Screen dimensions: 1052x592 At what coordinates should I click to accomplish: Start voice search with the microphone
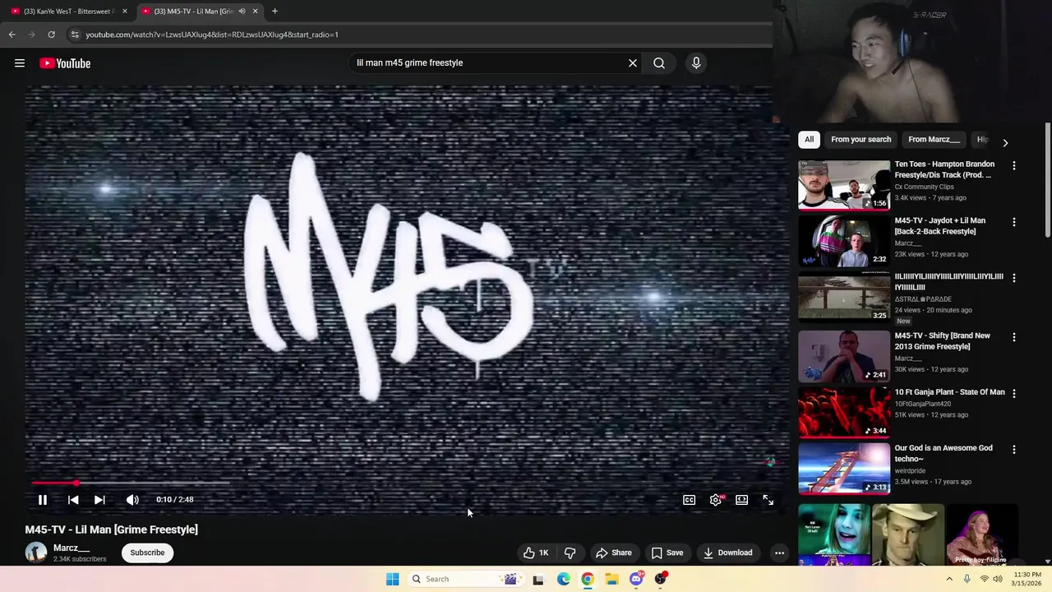pos(696,62)
